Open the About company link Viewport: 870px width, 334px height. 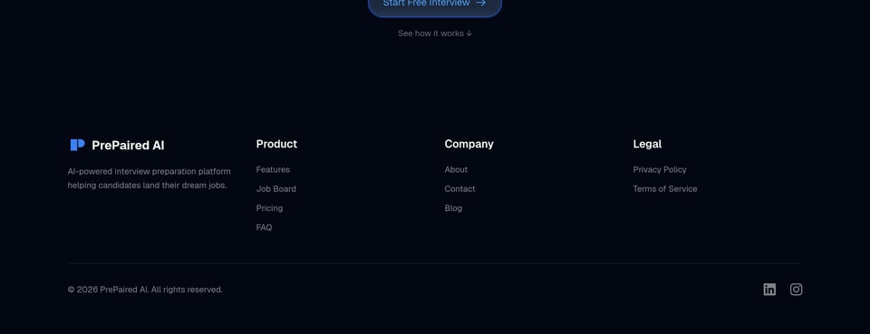(456, 169)
